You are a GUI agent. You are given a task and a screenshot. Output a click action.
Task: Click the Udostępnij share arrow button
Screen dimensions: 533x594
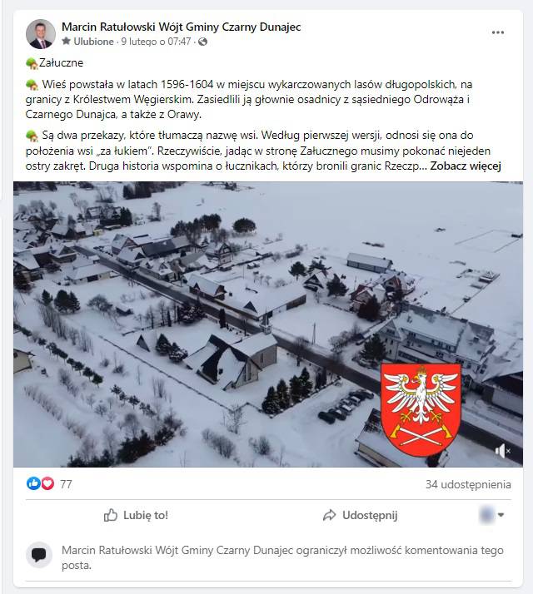click(360, 515)
